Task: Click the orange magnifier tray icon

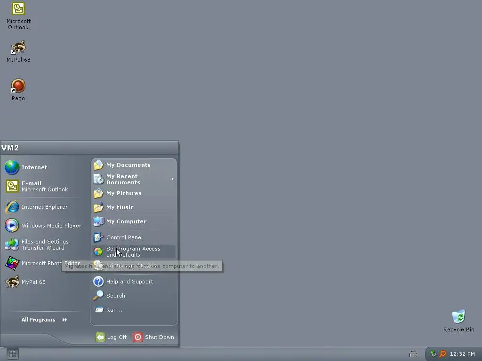Action: pyautogui.click(x=442, y=354)
